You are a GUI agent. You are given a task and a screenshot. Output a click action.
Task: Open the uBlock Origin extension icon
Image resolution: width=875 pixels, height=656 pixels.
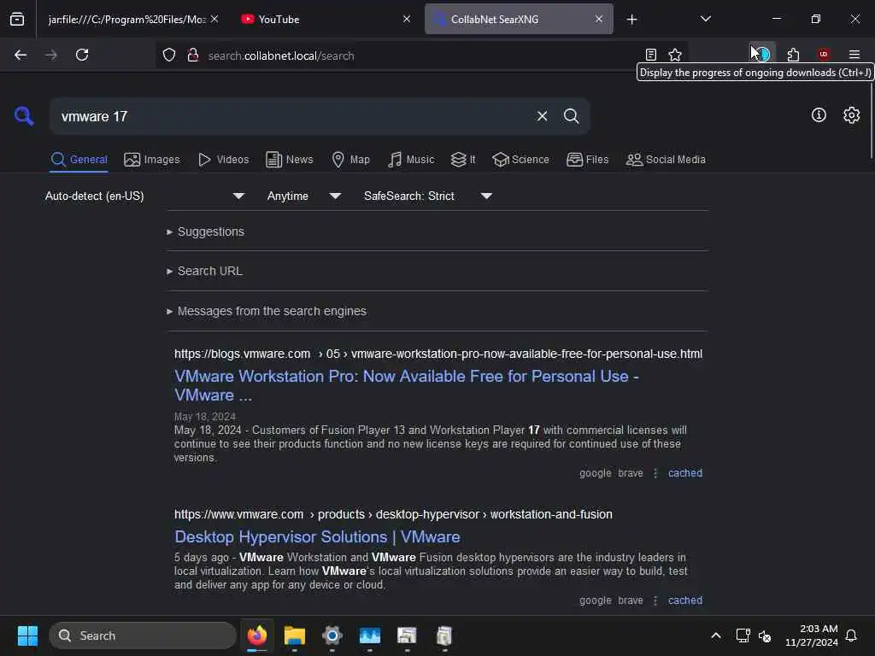[823, 54]
